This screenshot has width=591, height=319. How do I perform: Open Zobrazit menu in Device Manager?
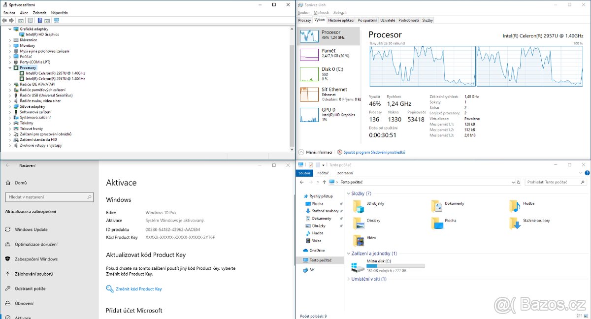point(39,13)
